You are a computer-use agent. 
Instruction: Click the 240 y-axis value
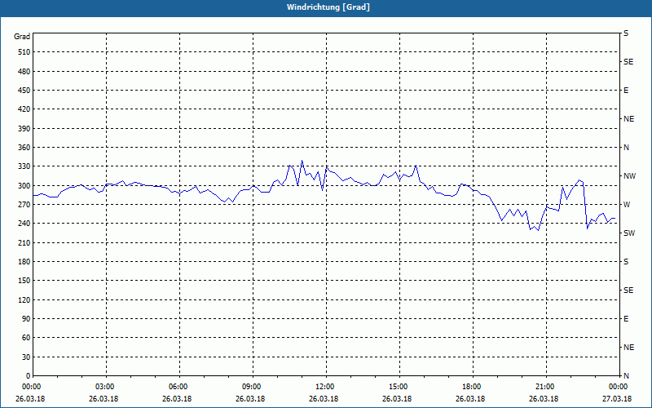tap(24, 224)
